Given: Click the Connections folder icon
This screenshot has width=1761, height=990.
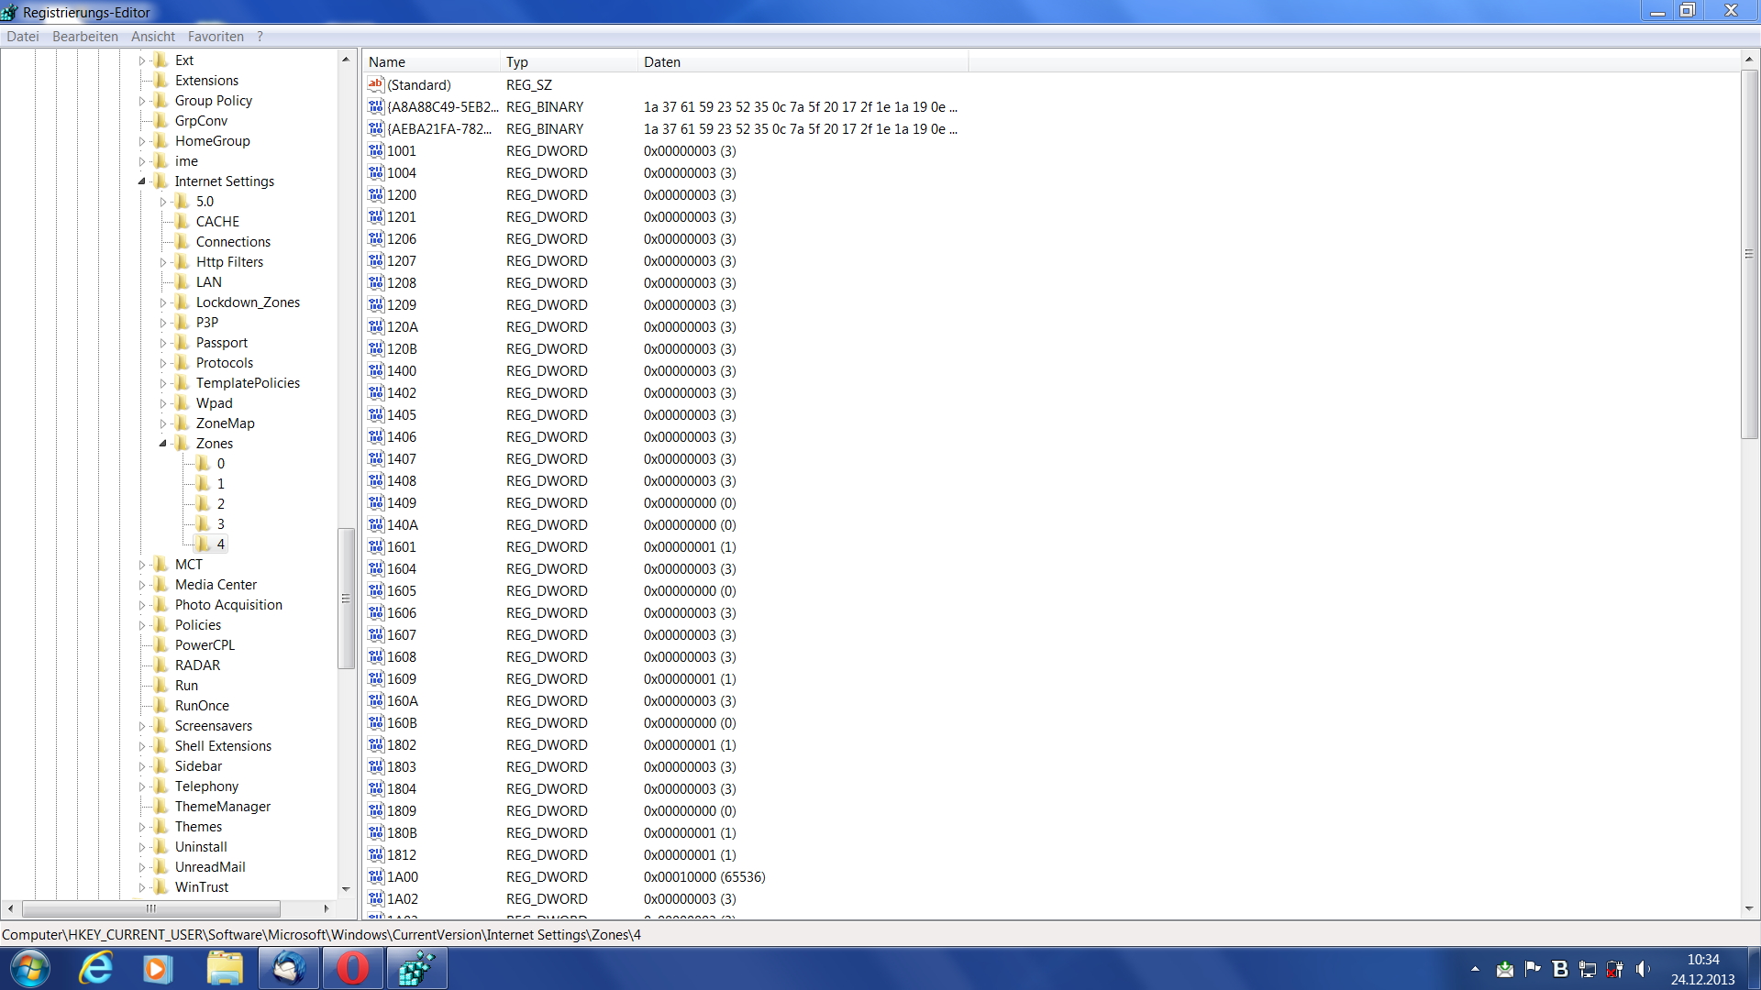Looking at the screenshot, I should click(183, 241).
